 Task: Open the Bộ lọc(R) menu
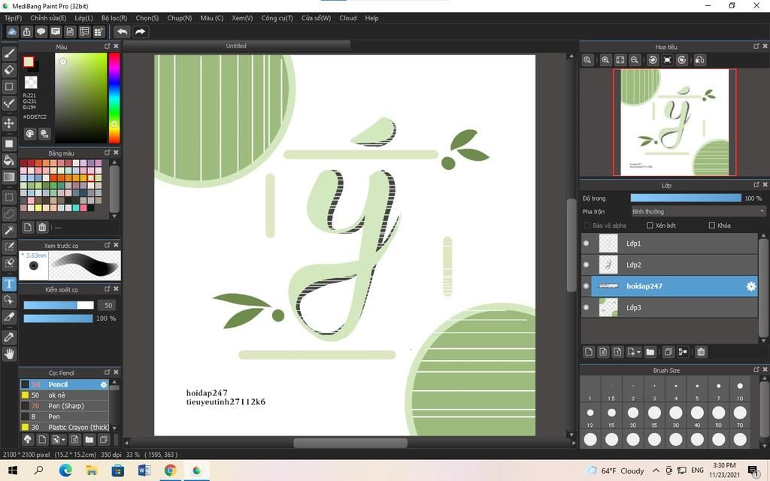coord(114,18)
